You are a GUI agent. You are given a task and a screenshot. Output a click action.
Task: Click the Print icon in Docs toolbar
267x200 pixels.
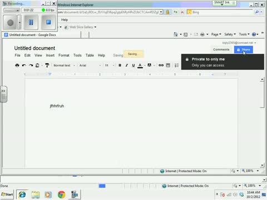pos(17,65)
